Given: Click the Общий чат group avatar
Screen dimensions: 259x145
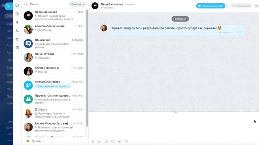Looking at the screenshot, I should click(x=28, y=43).
